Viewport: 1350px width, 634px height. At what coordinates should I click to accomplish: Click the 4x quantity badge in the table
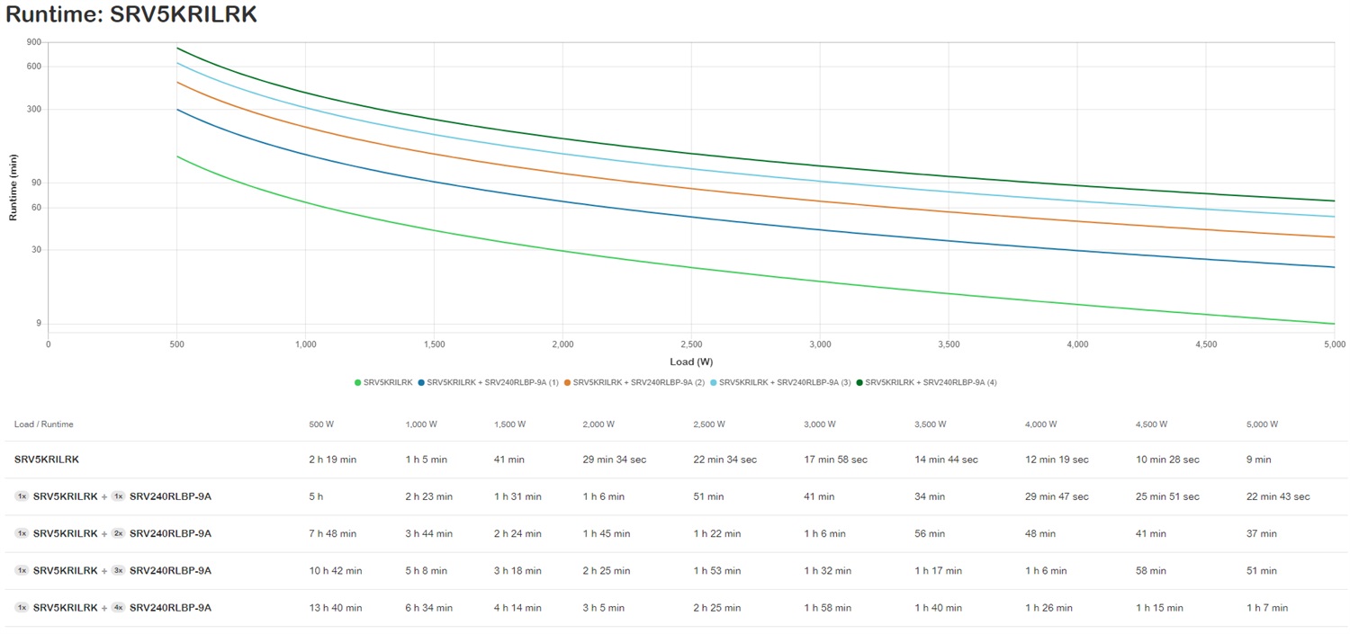(x=118, y=608)
